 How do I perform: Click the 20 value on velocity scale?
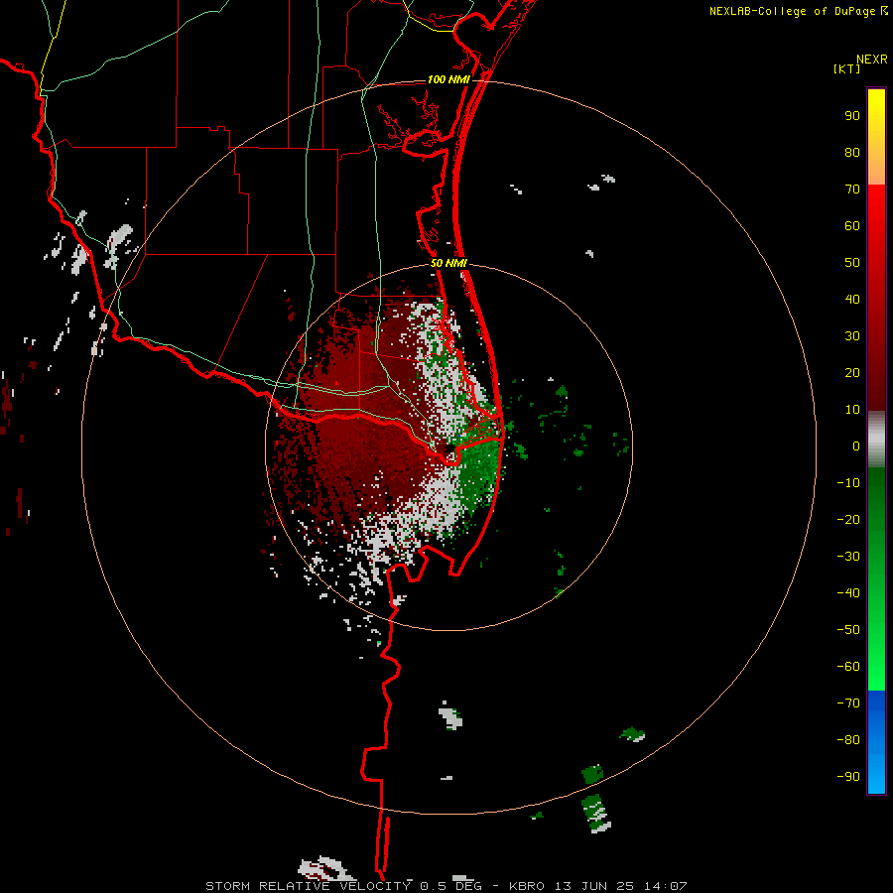(x=852, y=372)
